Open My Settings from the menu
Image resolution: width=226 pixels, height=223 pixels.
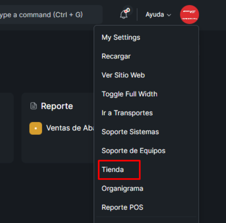tap(121, 37)
